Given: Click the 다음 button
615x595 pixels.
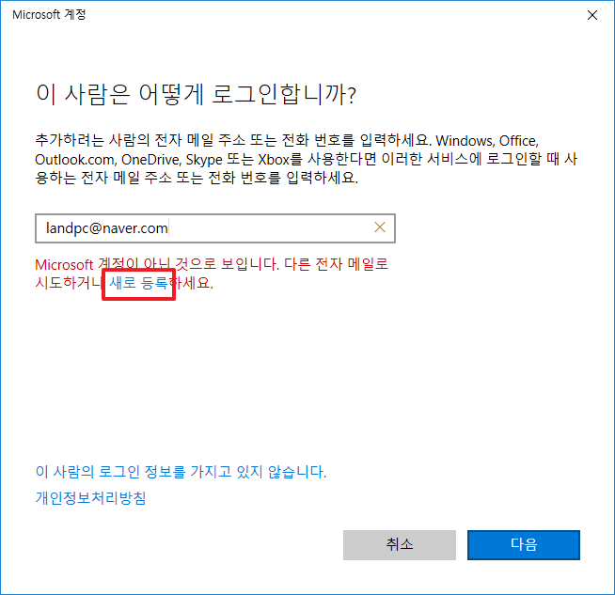Looking at the screenshot, I should [523, 544].
